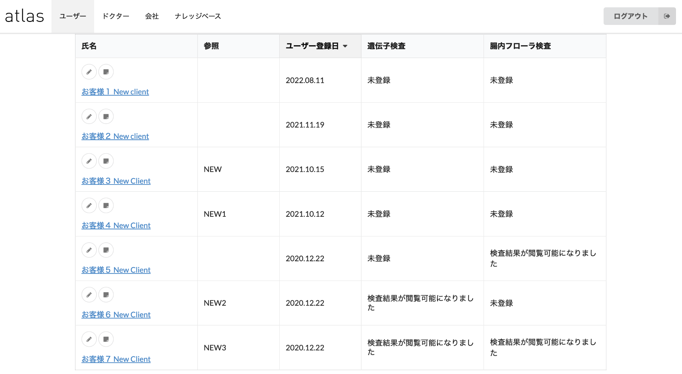Open note icon for お客様 4
The width and height of the screenshot is (682, 374).
coord(106,205)
